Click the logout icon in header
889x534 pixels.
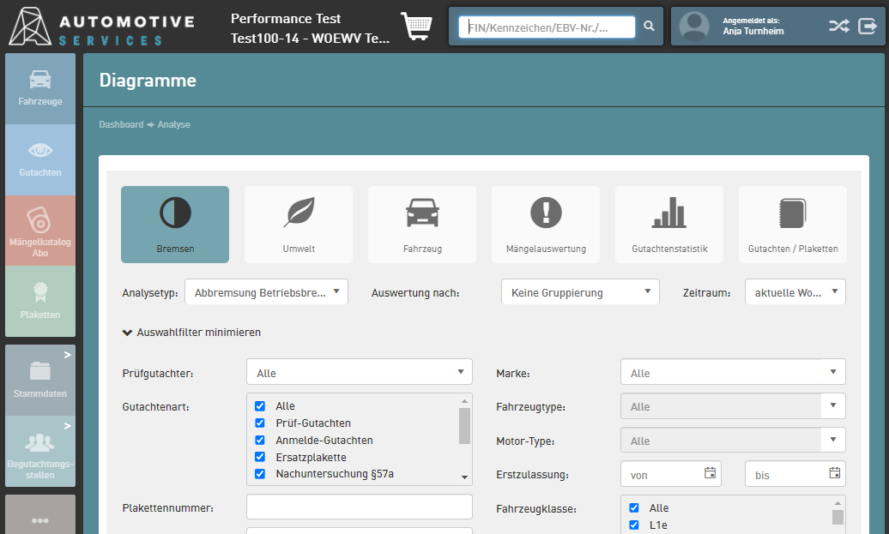(x=868, y=27)
